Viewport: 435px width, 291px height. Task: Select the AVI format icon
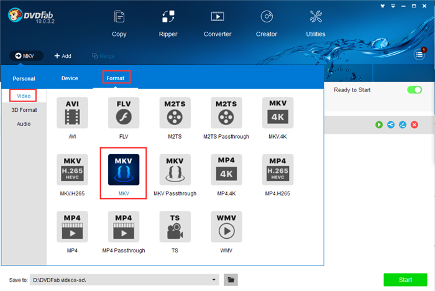click(72, 113)
